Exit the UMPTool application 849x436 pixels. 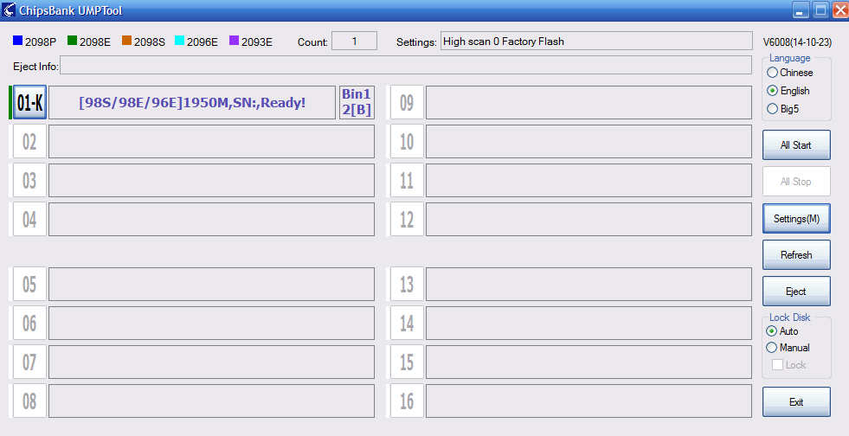[796, 402]
